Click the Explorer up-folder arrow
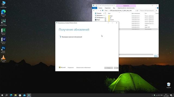This screenshot has height=97, width=174. pyautogui.click(x=100, y=11)
